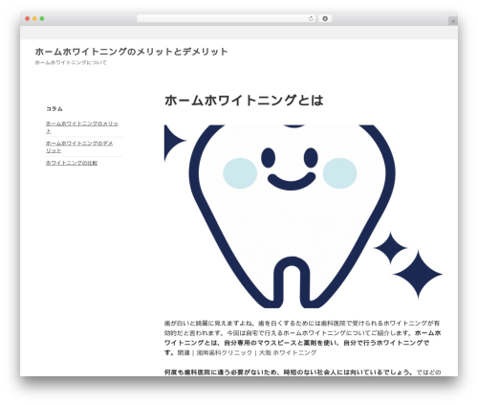Click the コラム sidebar heading
Image resolution: width=478 pixels, height=405 pixels.
coord(54,109)
